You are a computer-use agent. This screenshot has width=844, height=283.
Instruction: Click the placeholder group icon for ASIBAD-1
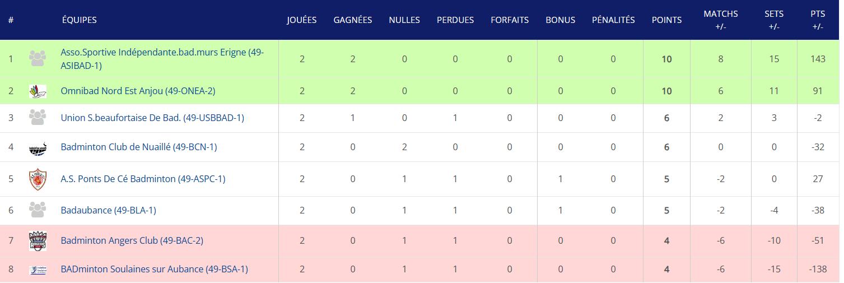(x=38, y=59)
